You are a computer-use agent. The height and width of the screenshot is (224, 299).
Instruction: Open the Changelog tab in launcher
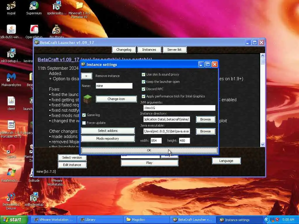pos(124,50)
